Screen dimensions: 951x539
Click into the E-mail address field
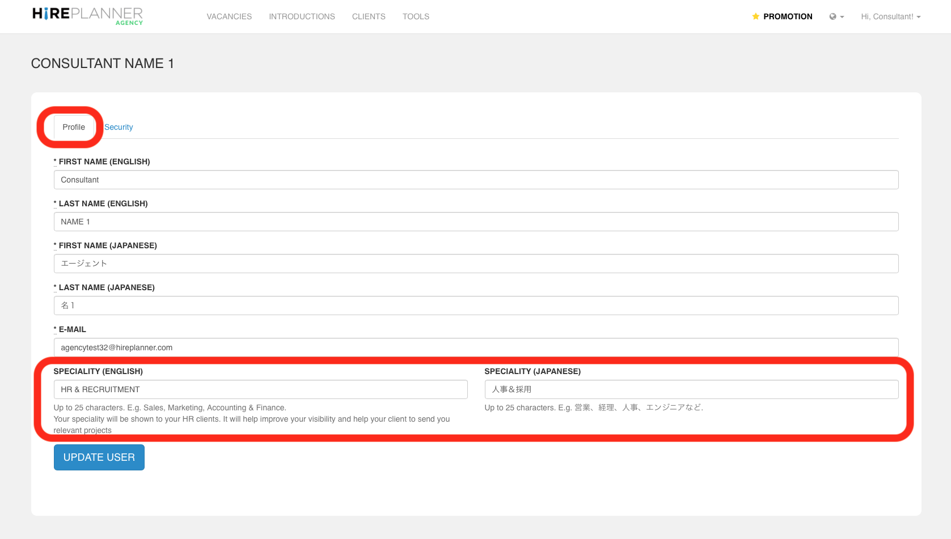pyautogui.click(x=476, y=347)
